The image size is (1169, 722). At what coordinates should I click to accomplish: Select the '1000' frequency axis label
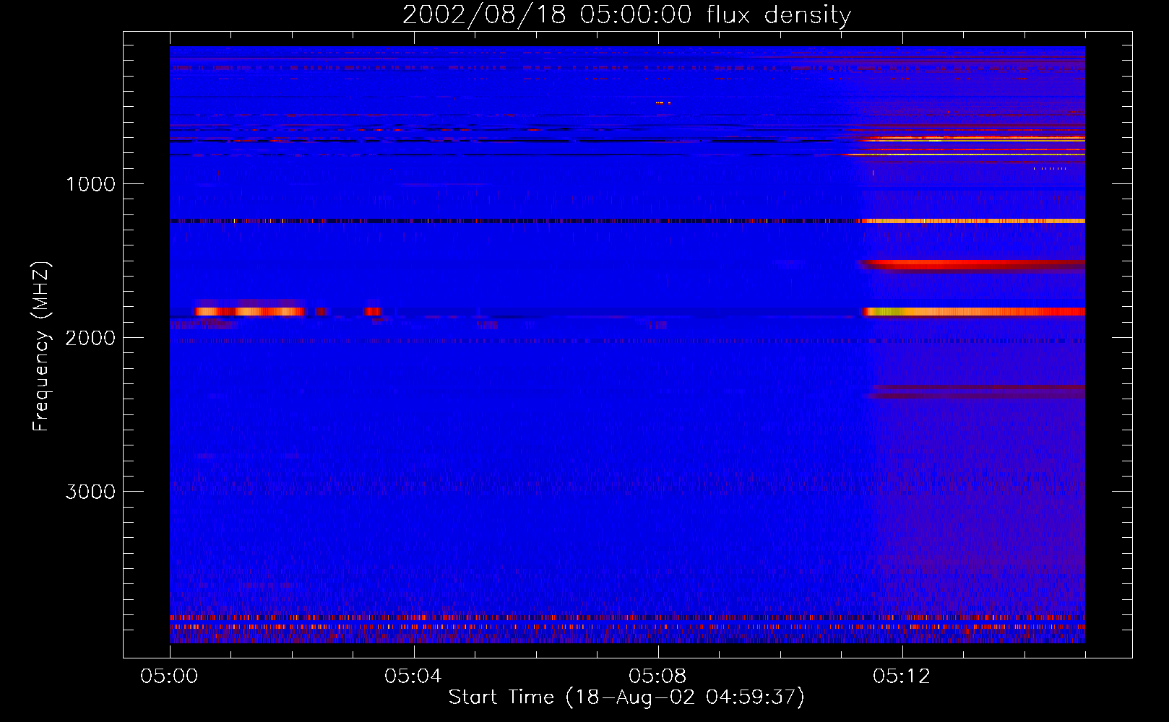pyautogui.click(x=90, y=184)
